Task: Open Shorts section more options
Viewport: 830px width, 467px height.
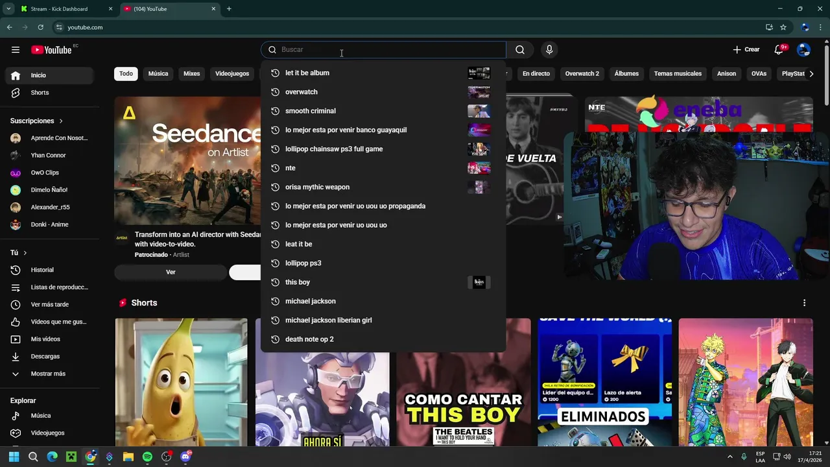Action: [804, 303]
